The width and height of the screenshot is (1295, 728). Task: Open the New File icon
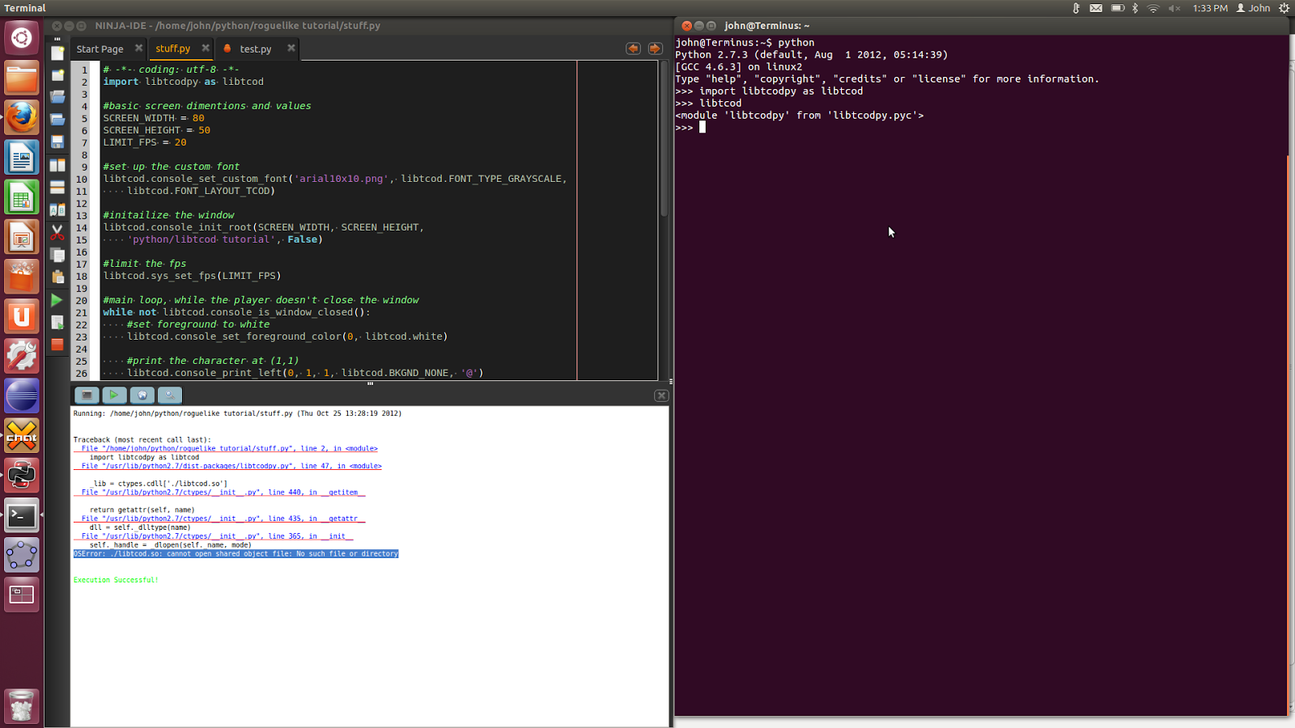pos(58,53)
